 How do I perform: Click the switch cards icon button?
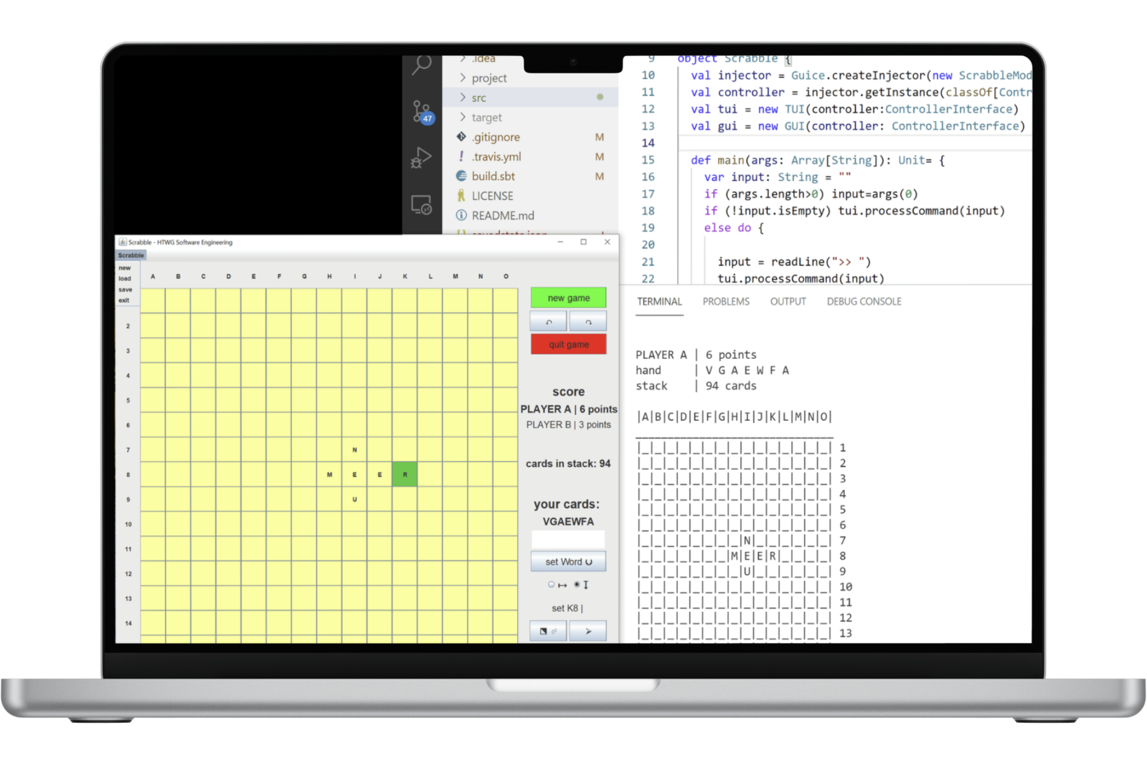[x=548, y=631]
